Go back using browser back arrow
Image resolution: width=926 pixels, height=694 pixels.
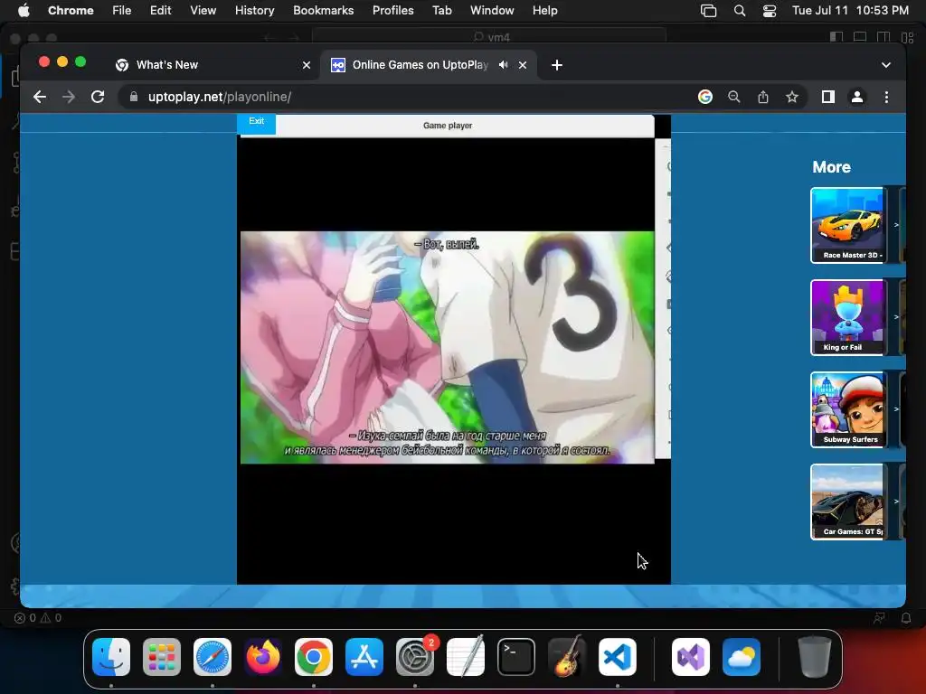click(x=40, y=97)
